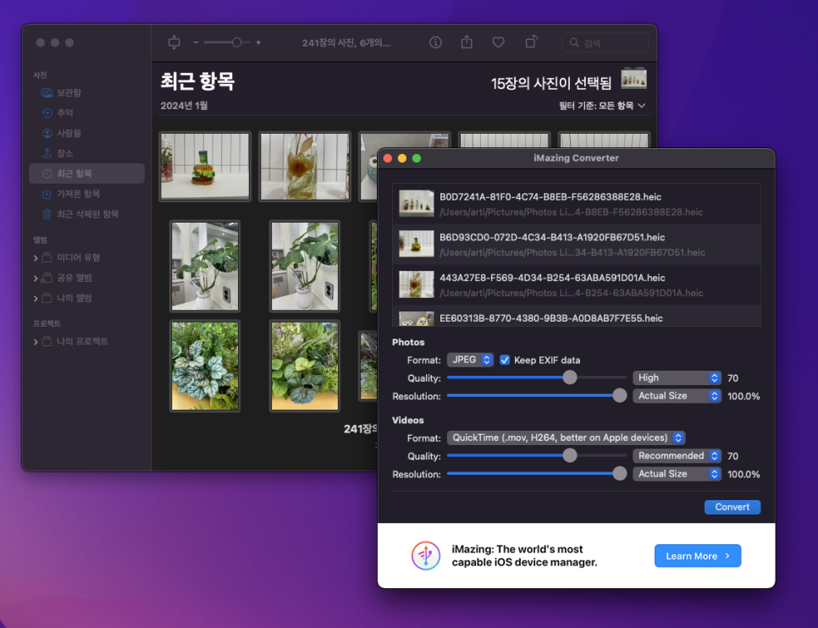Viewport: 818px width, 628px height.
Task: Open the Photos resolution Actual Size dropdown
Action: click(x=677, y=396)
